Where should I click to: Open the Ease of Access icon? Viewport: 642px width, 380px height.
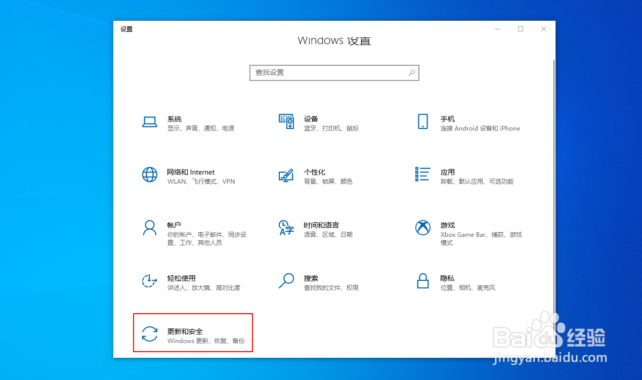[x=150, y=281]
